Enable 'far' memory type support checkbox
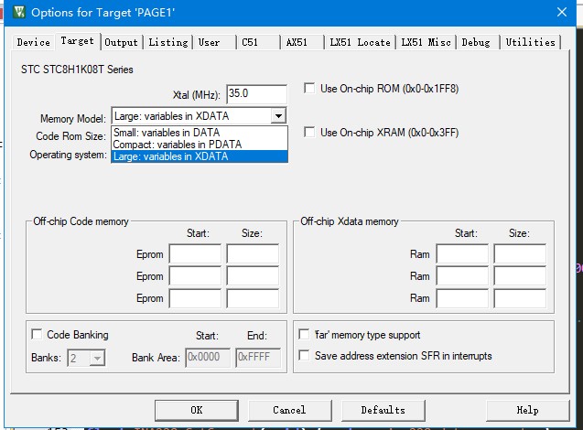This screenshot has width=583, height=430. coord(304,335)
